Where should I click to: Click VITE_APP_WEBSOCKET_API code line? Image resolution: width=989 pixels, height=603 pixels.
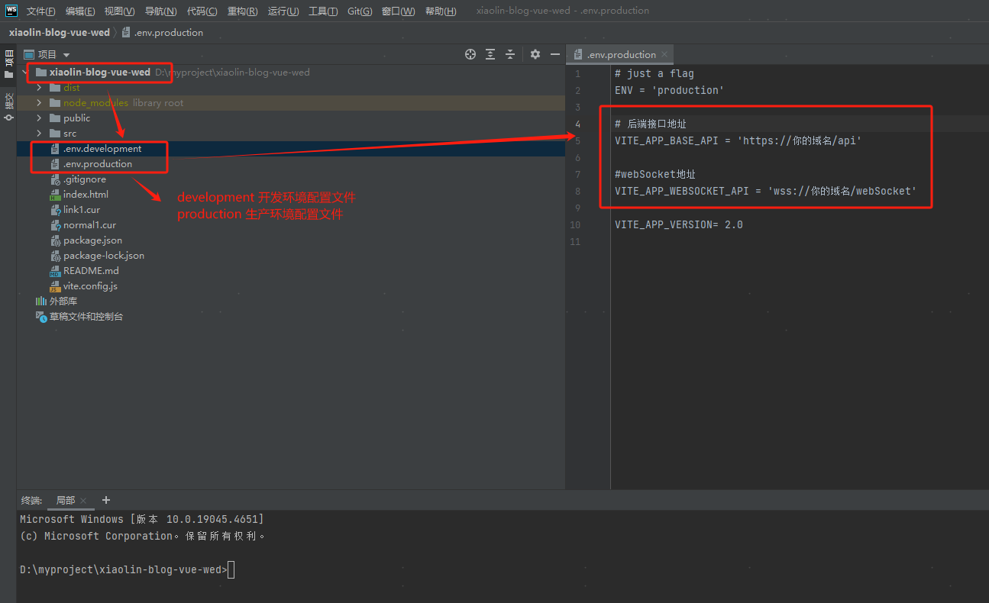(x=765, y=191)
